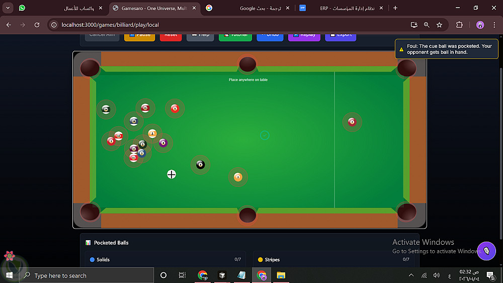Click the gray Help button
This screenshot has width=503, height=283.
tap(200, 36)
